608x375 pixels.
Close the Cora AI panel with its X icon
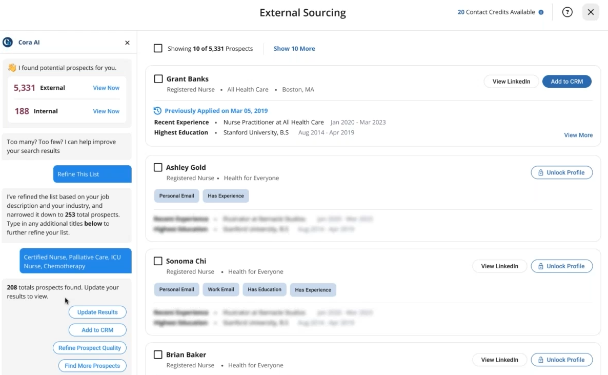(x=127, y=43)
